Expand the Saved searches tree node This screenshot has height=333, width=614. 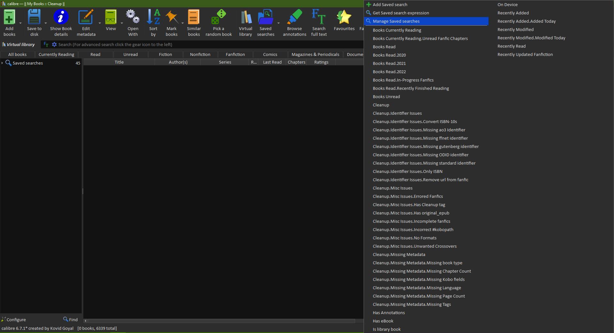pos(2,63)
